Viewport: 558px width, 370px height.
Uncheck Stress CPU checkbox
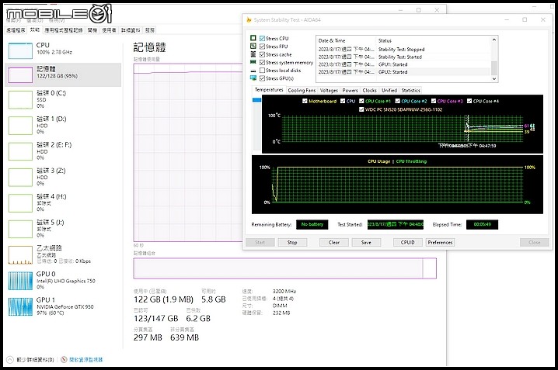tap(262, 38)
